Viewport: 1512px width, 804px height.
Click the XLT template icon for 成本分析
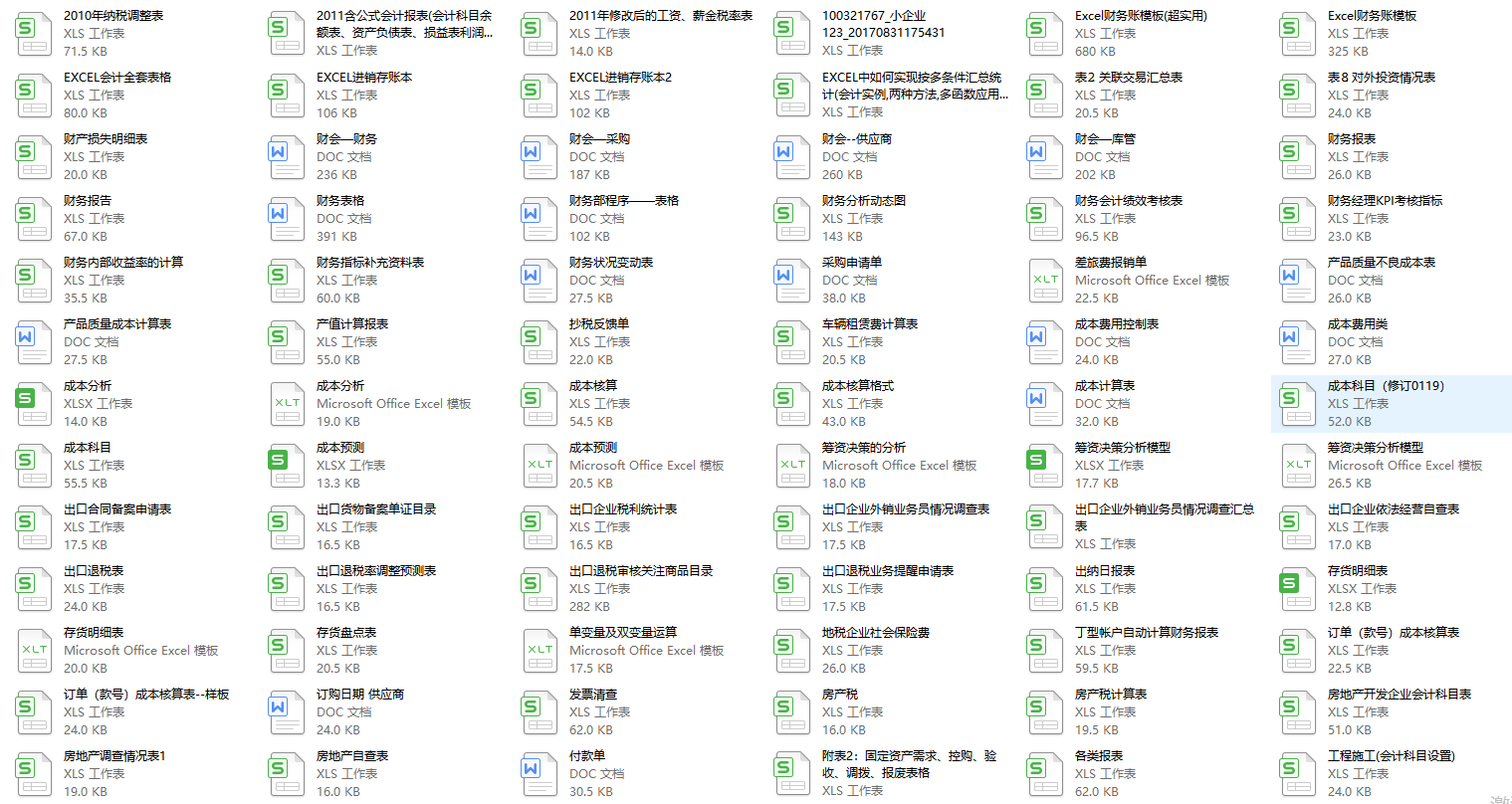pos(287,404)
